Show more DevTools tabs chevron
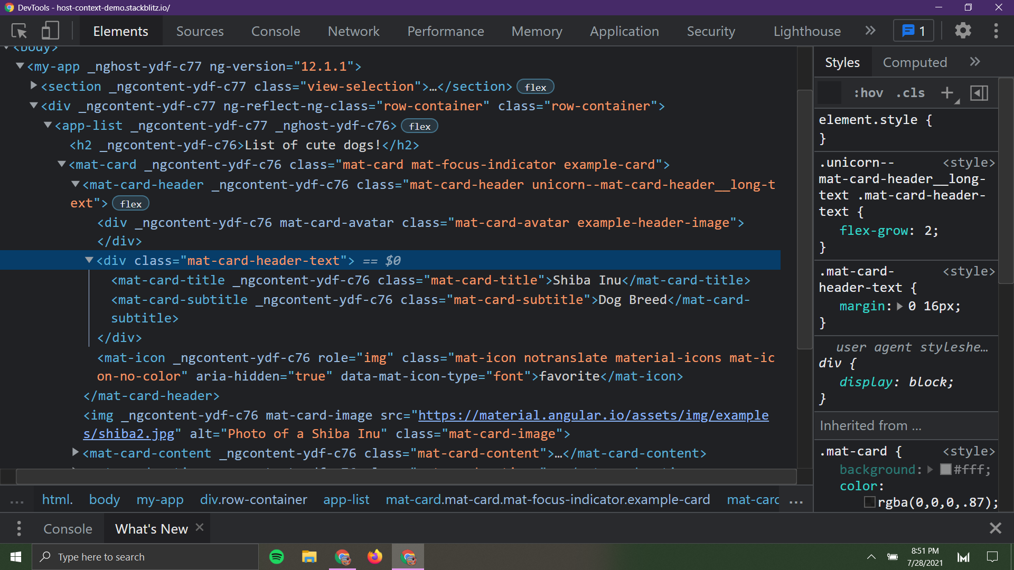Image resolution: width=1014 pixels, height=570 pixels. click(870, 31)
